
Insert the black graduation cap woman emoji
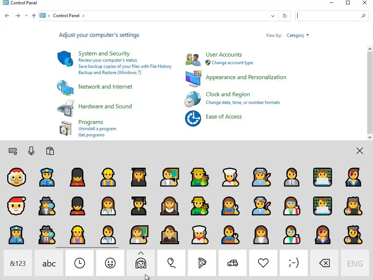pyautogui.click(x=139, y=177)
